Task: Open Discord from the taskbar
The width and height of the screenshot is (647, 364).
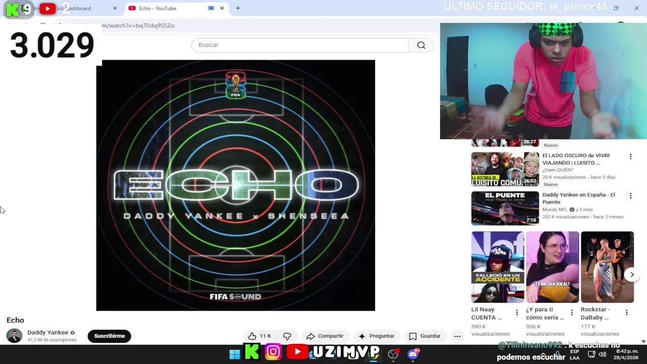Action: click(x=413, y=354)
